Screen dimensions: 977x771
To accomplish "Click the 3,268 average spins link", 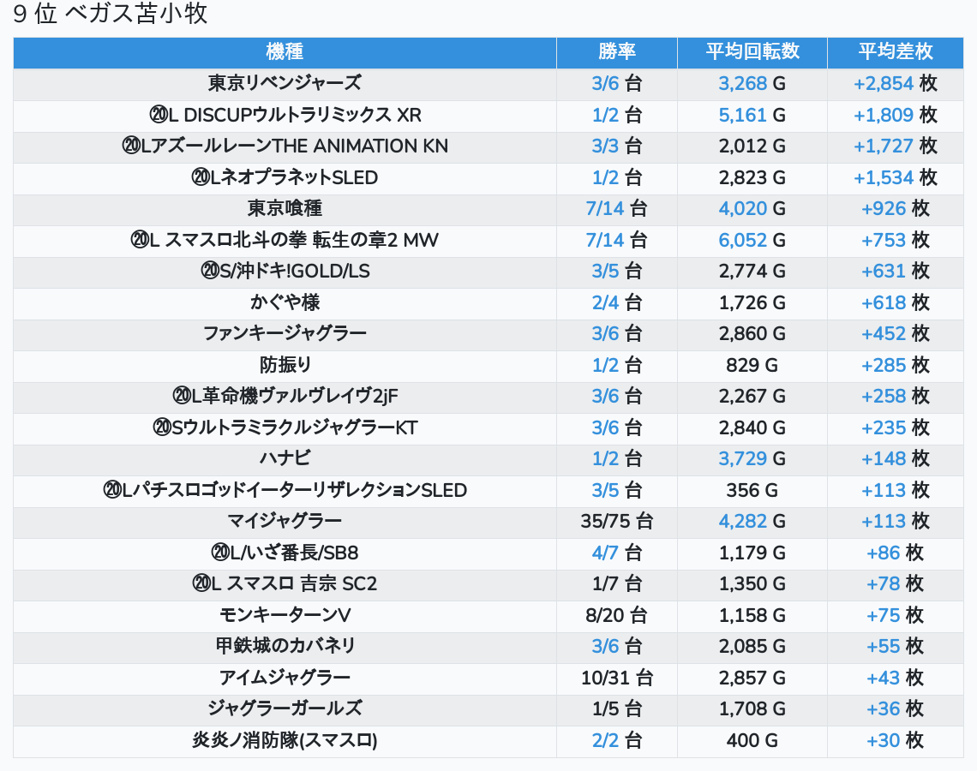I will point(742,84).
